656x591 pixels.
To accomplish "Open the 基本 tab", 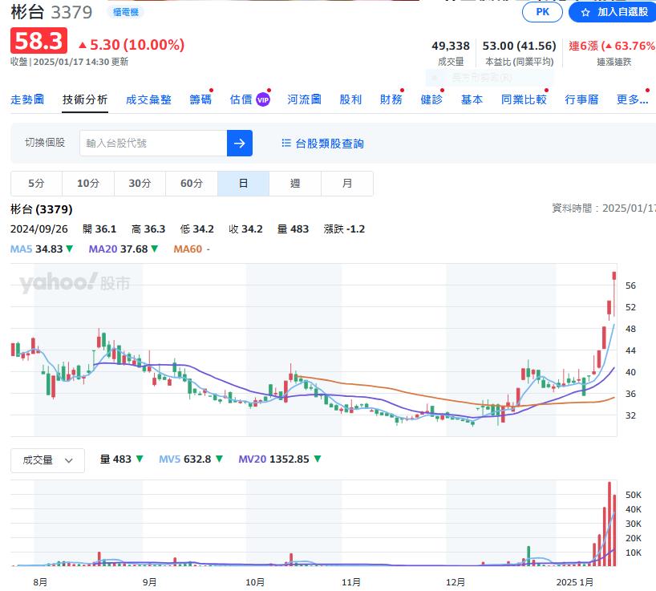I will coord(472,99).
